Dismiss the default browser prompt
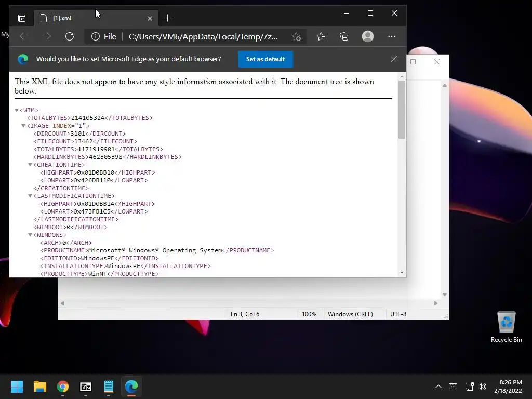532x399 pixels. point(394,59)
